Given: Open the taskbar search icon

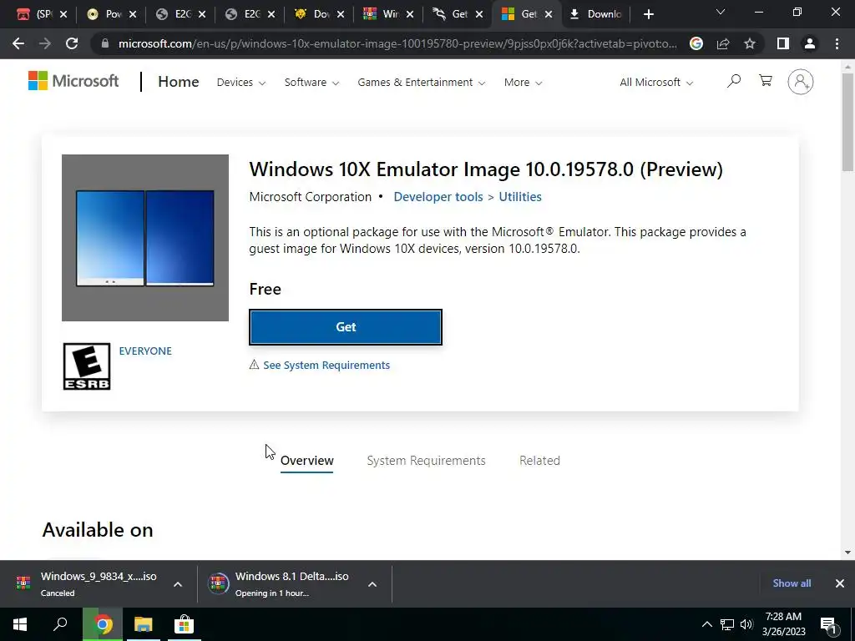Looking at the screenshot, I should [60, 624].
